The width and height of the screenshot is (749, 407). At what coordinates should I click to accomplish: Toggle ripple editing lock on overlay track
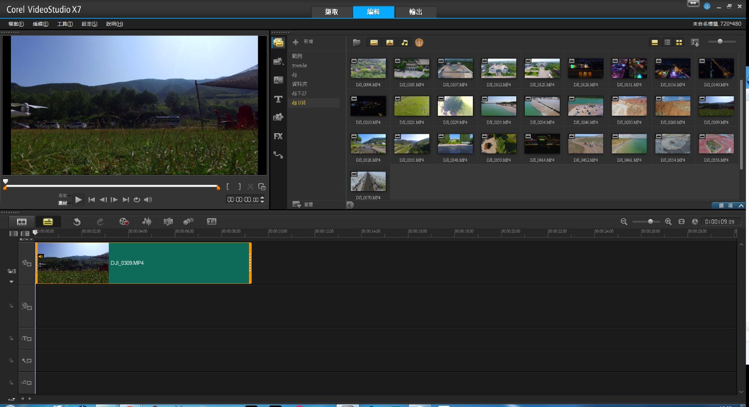click(x=11, y=306)
